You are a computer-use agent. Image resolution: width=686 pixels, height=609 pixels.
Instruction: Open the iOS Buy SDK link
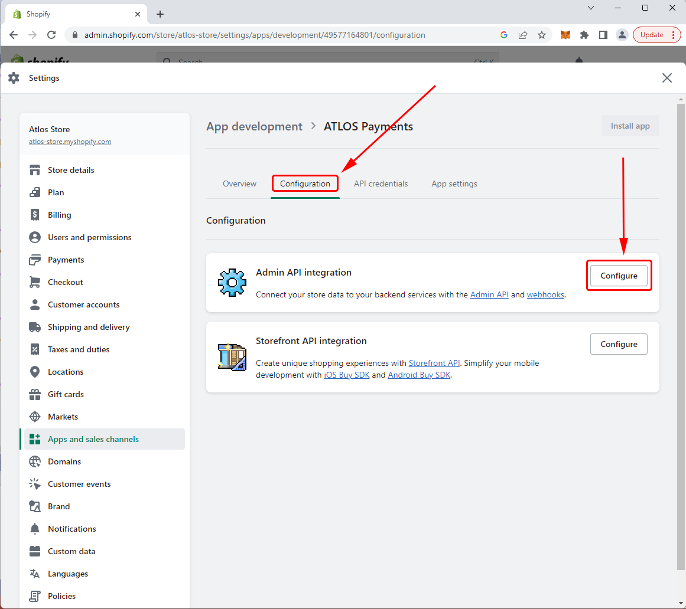tap(346, 375)
